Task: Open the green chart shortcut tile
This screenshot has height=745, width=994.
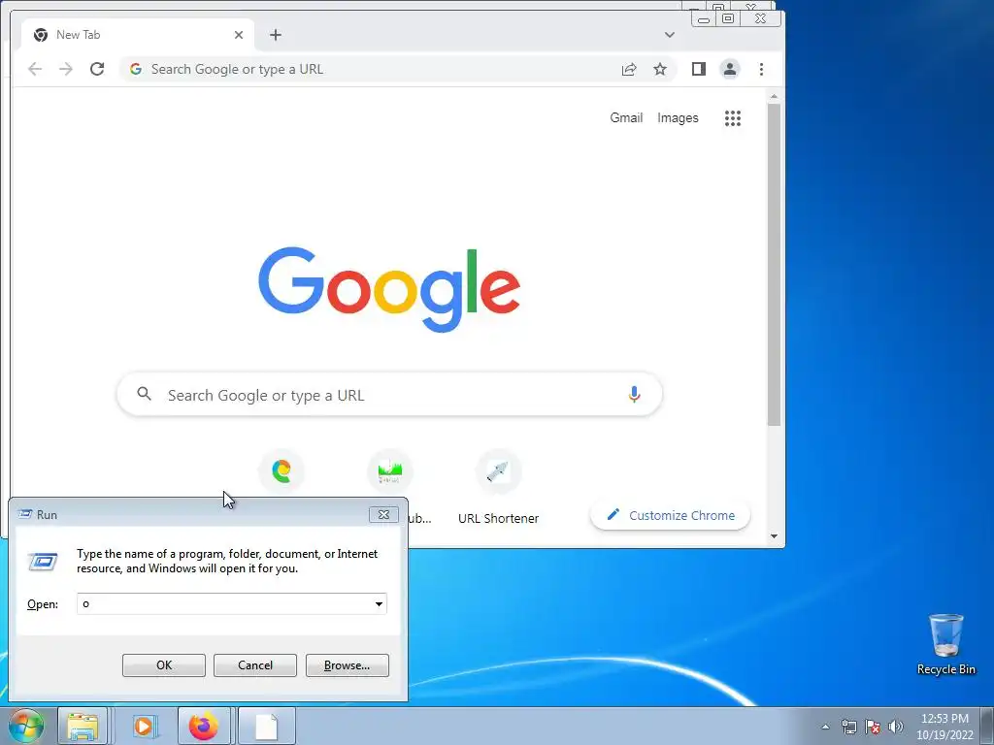Action: point(390,470)
